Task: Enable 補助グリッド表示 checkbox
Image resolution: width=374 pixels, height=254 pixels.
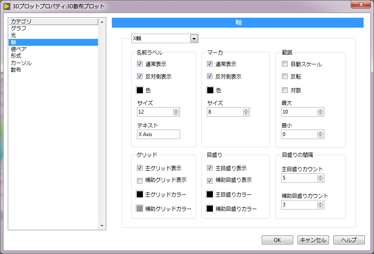Action: click(x=139, y=180)
